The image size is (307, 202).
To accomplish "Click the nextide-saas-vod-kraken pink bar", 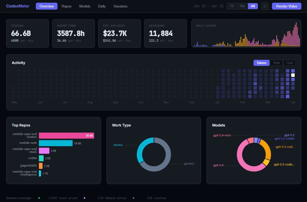I will pyautogui.click(x=67, y=136).
